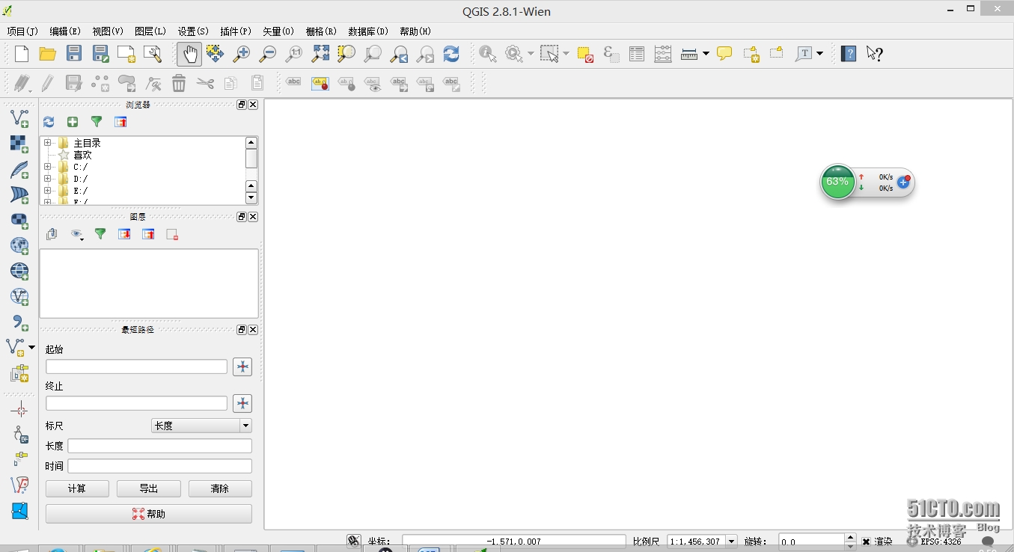Click the rotation increment arrow
Screen dimensions: 1014x552
coord(850,538)
